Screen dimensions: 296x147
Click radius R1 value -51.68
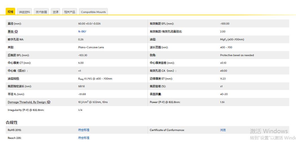(82, 94)
